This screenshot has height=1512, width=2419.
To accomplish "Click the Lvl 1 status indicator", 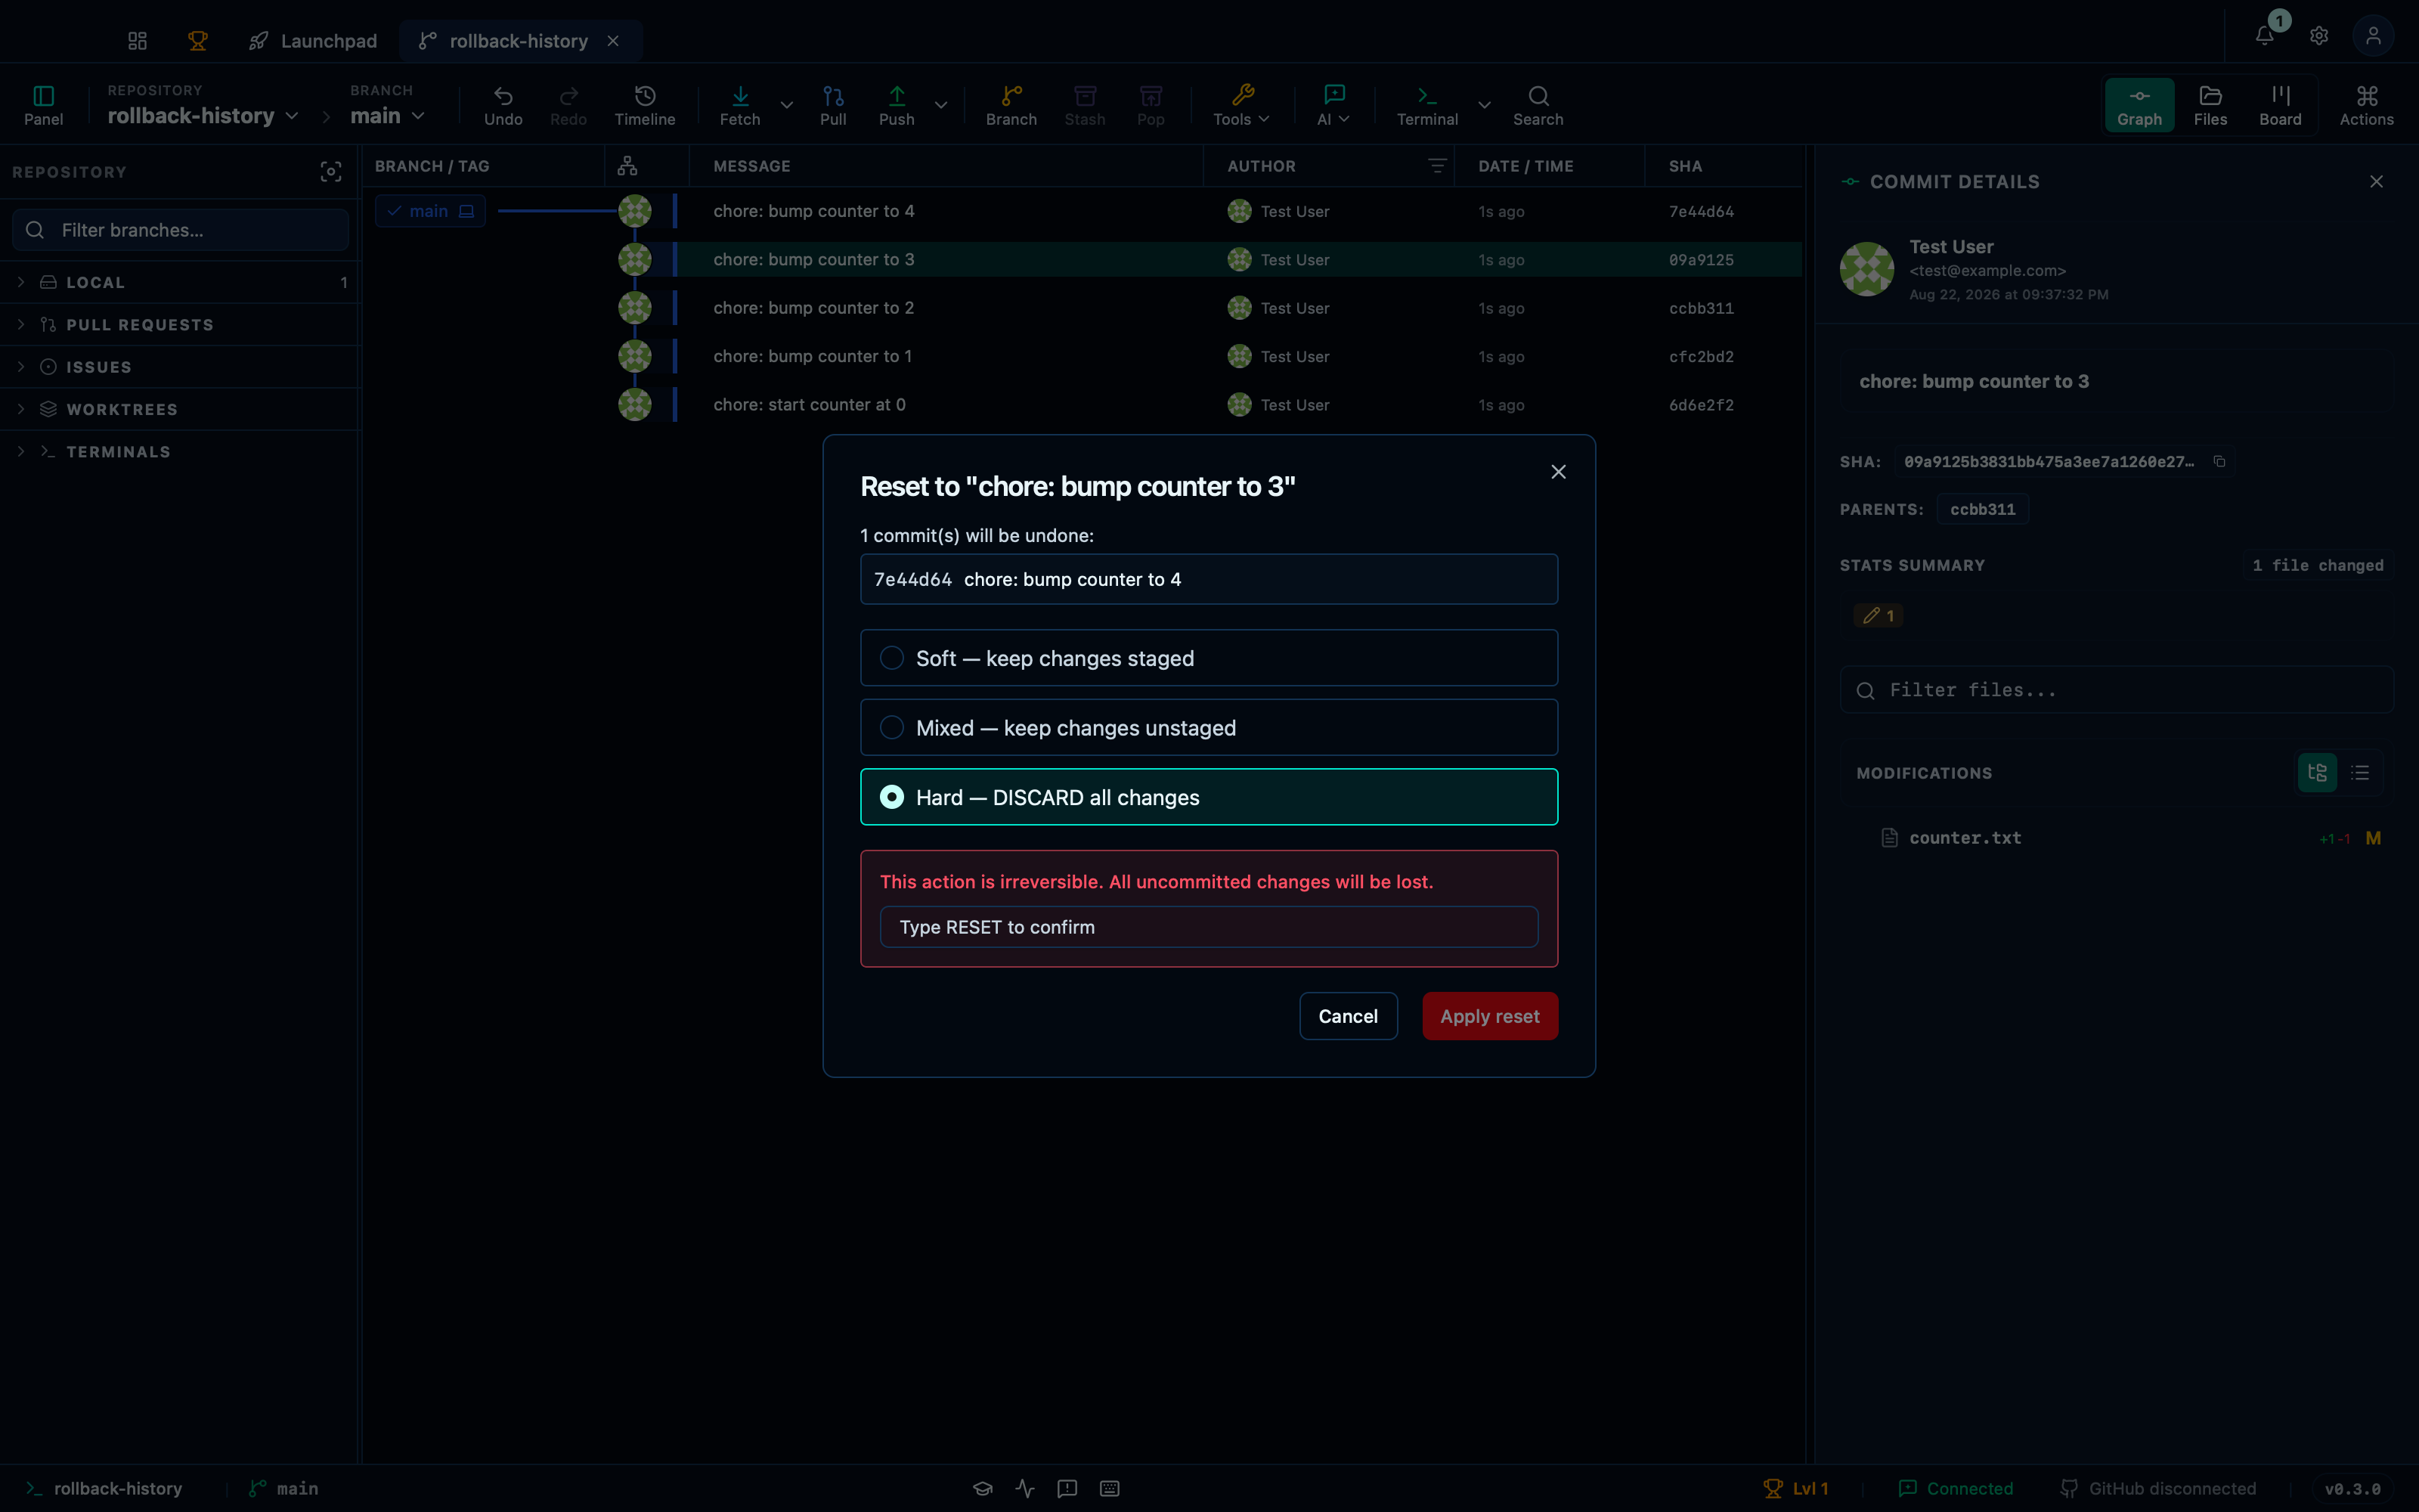I will (x=1795, y=1488).
